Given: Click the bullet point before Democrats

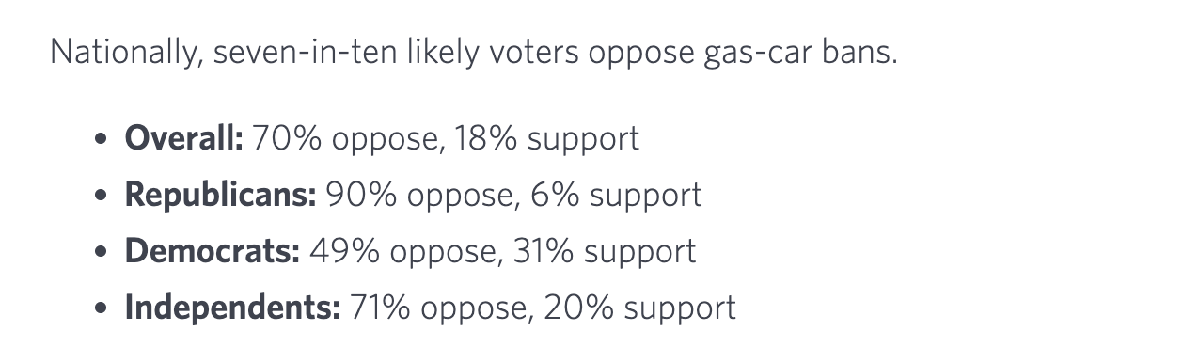Looking at the screenshot, I should pyautogui.click(x=102, y=253).
